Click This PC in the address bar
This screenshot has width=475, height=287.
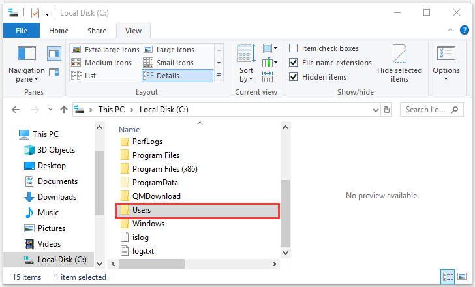(x=112, y=110)
